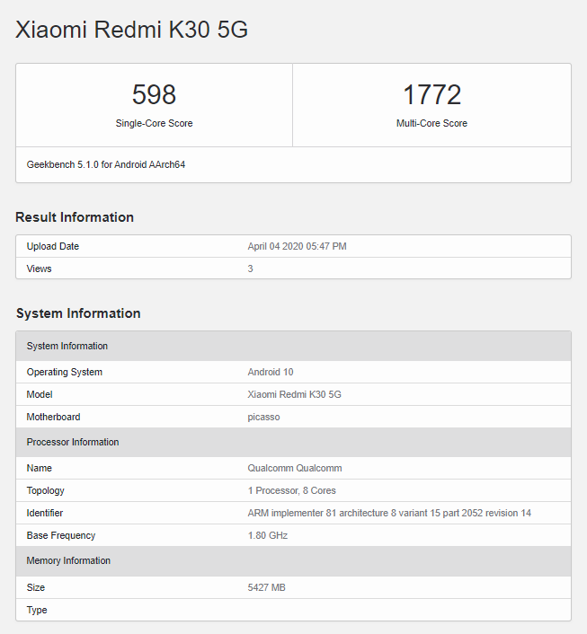Click the Identifier label
The image size is (587, 634).
tap(45, 513)
